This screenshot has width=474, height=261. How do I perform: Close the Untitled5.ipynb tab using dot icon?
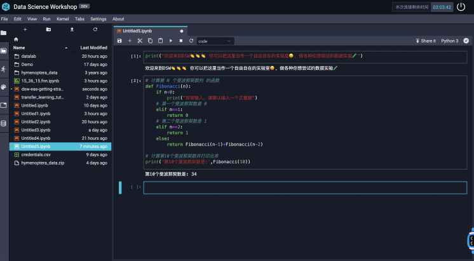(x=181, y=31)
